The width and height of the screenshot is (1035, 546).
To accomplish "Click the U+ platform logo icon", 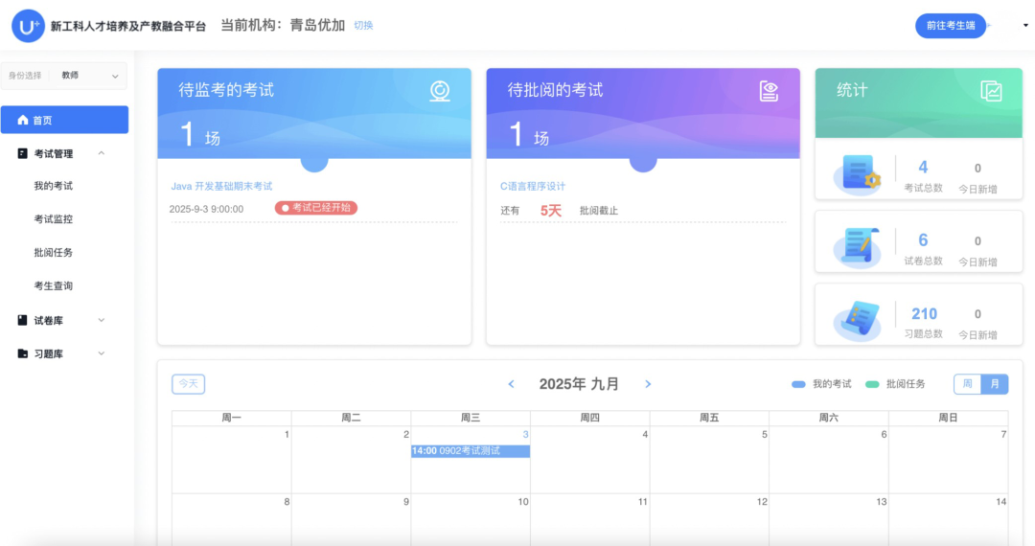I will (x=28, y=26).
